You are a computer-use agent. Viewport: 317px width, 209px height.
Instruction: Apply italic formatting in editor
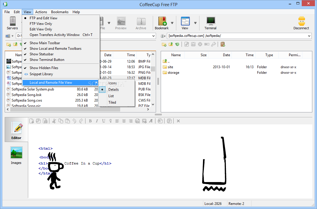point(97,121)
